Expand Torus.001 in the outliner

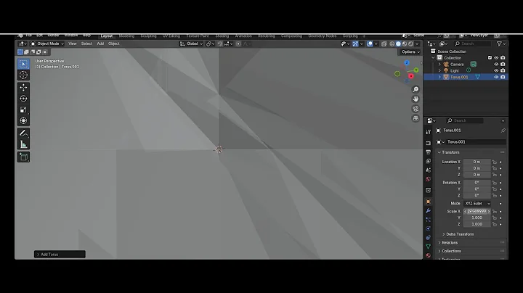(x=439, y=77)
